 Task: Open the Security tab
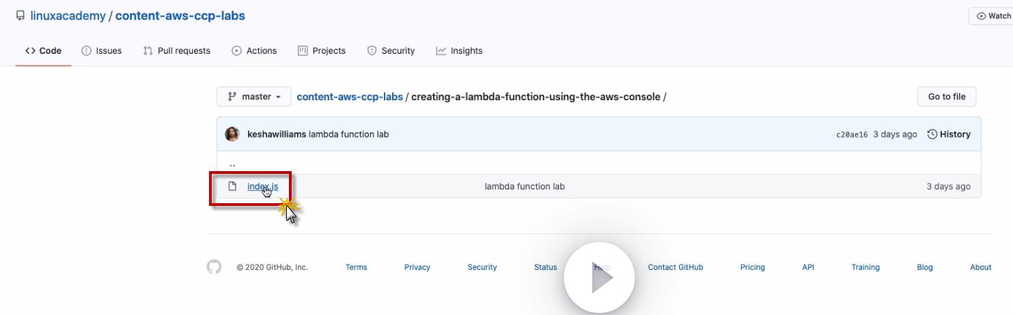pyautogui.click(x=391, y=50)
